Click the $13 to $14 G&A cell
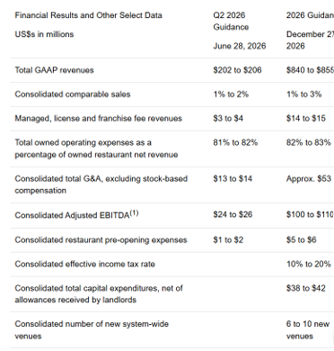Screen dimensions: 334x351 click(x=233, y=179)
